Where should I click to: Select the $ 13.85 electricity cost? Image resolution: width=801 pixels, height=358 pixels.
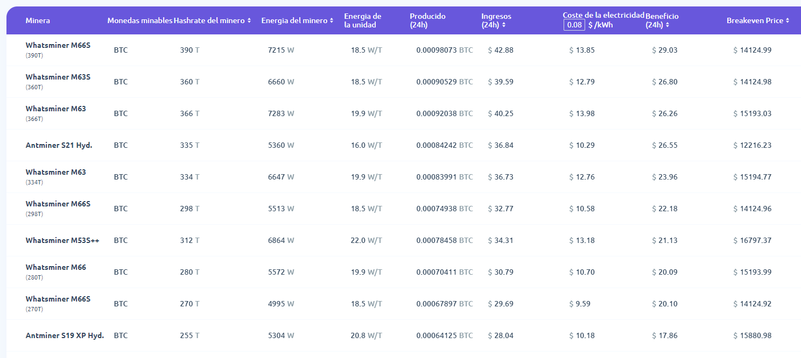[582, 50]
